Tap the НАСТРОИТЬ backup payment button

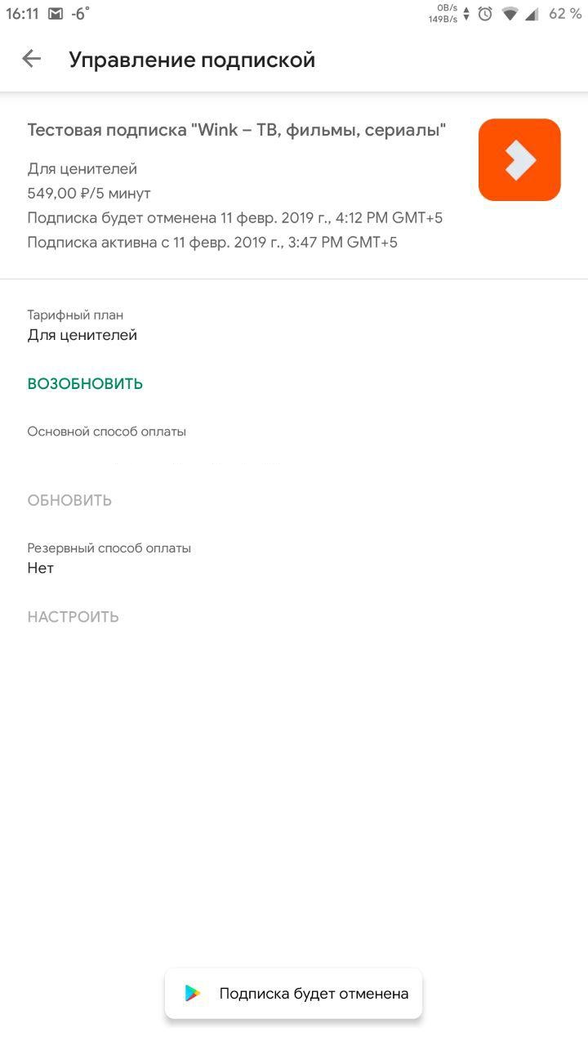point(73,617)
